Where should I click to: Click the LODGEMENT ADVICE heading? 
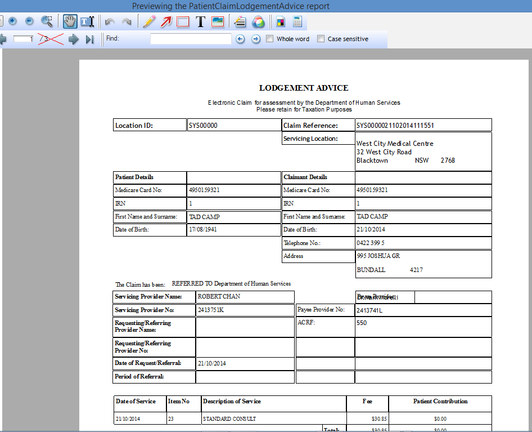coord(304,88)
